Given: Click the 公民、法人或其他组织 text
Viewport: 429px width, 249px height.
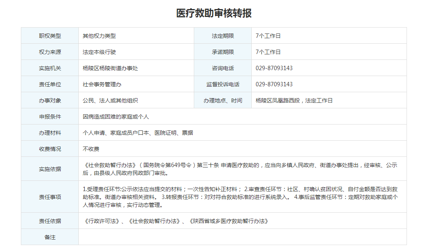Looking at the screenshot, I should pos(110,100).
